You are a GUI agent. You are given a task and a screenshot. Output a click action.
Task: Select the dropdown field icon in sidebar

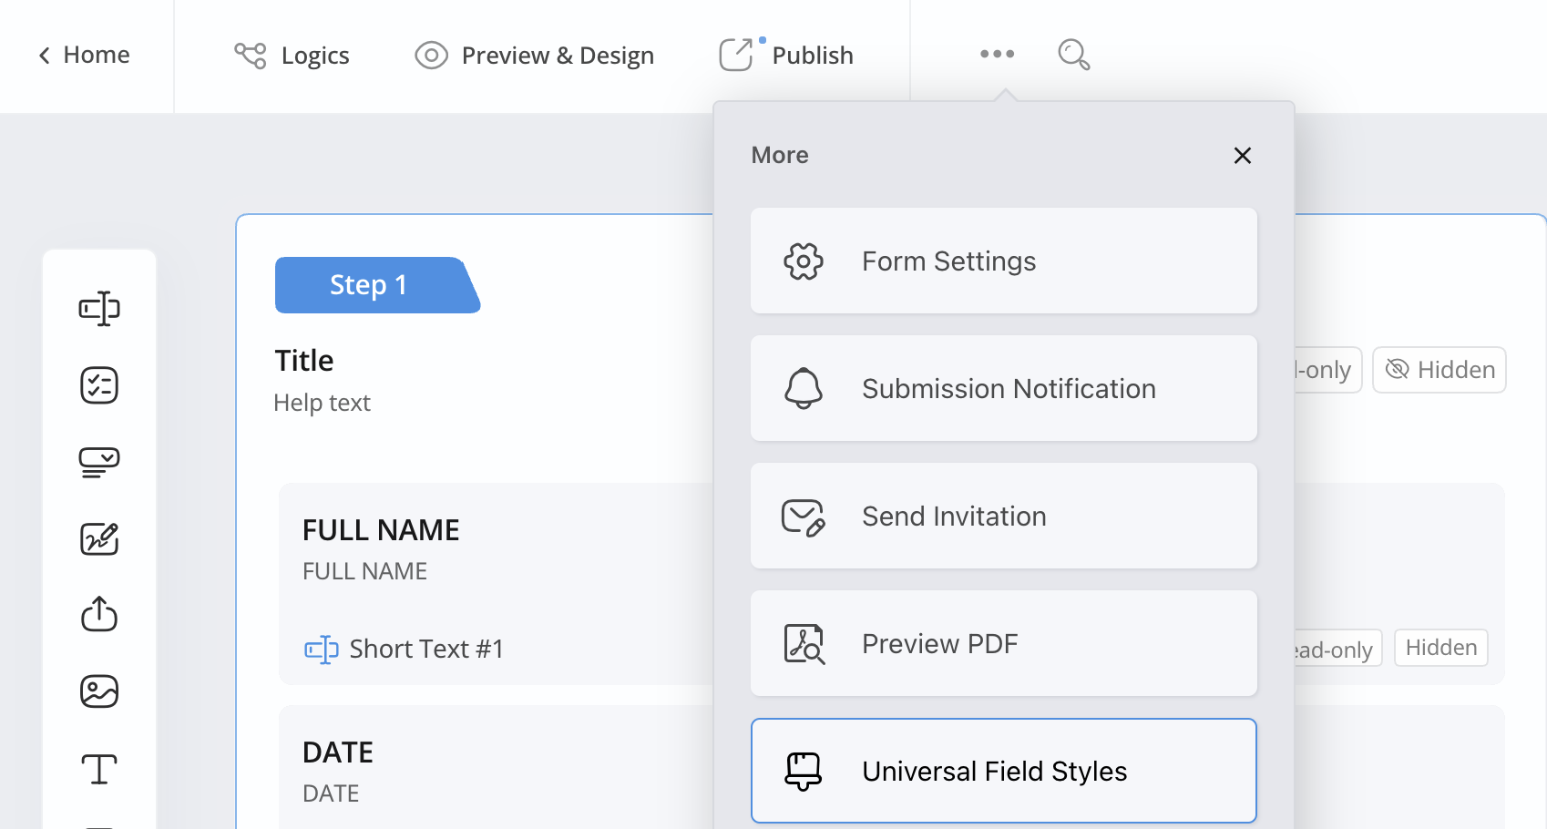coord(99,462)
